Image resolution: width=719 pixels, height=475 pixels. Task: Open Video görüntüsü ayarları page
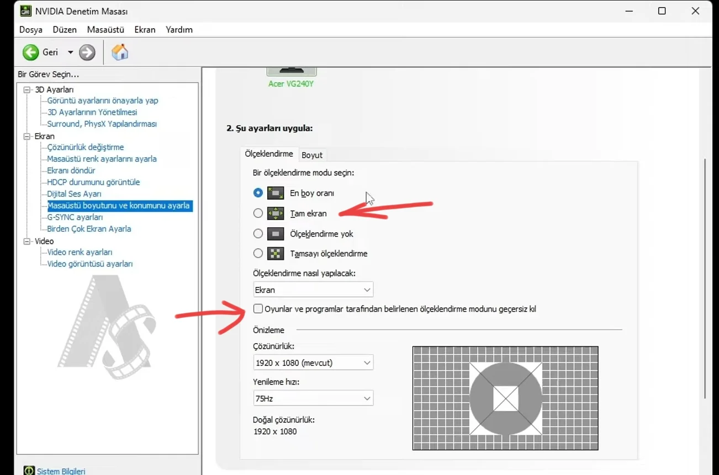(x=90, y=264)
